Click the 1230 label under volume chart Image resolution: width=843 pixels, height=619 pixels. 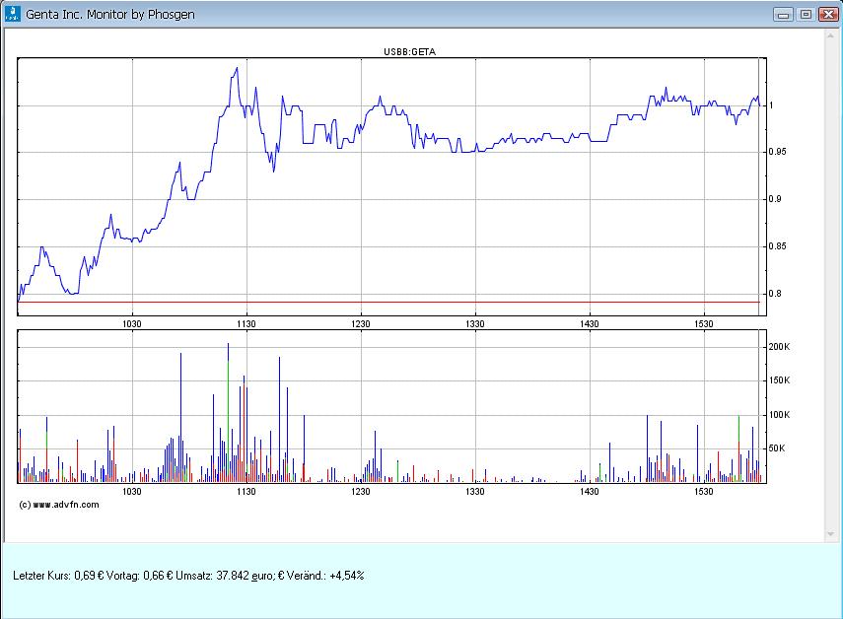361,492
